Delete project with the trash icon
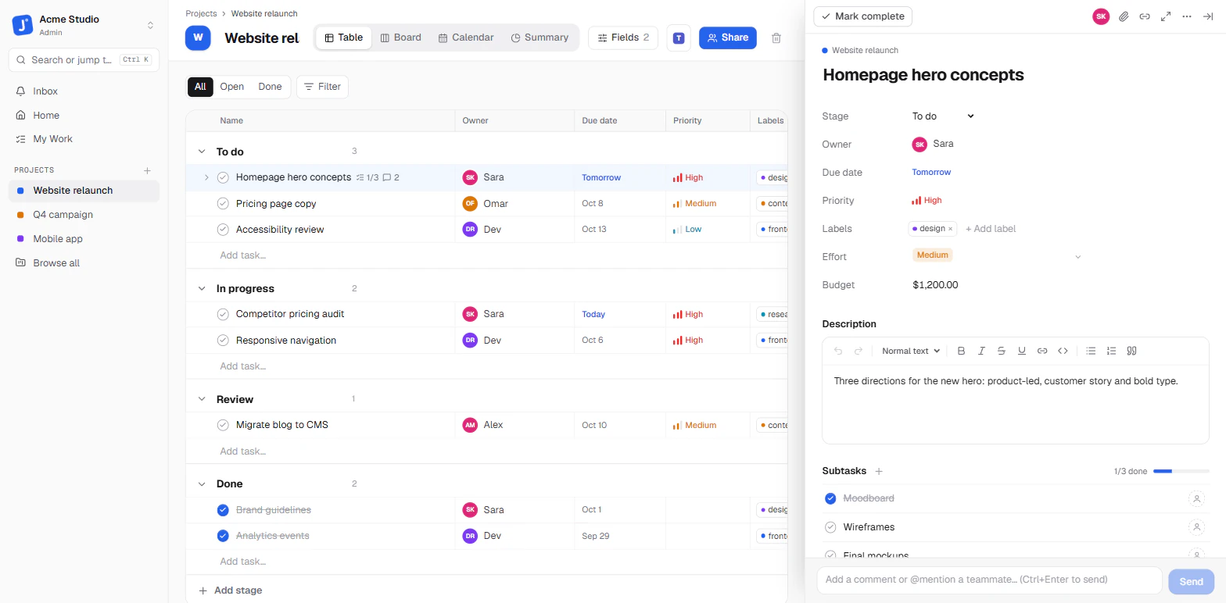This screenshot has height=603, width=1226. point(776,37)
